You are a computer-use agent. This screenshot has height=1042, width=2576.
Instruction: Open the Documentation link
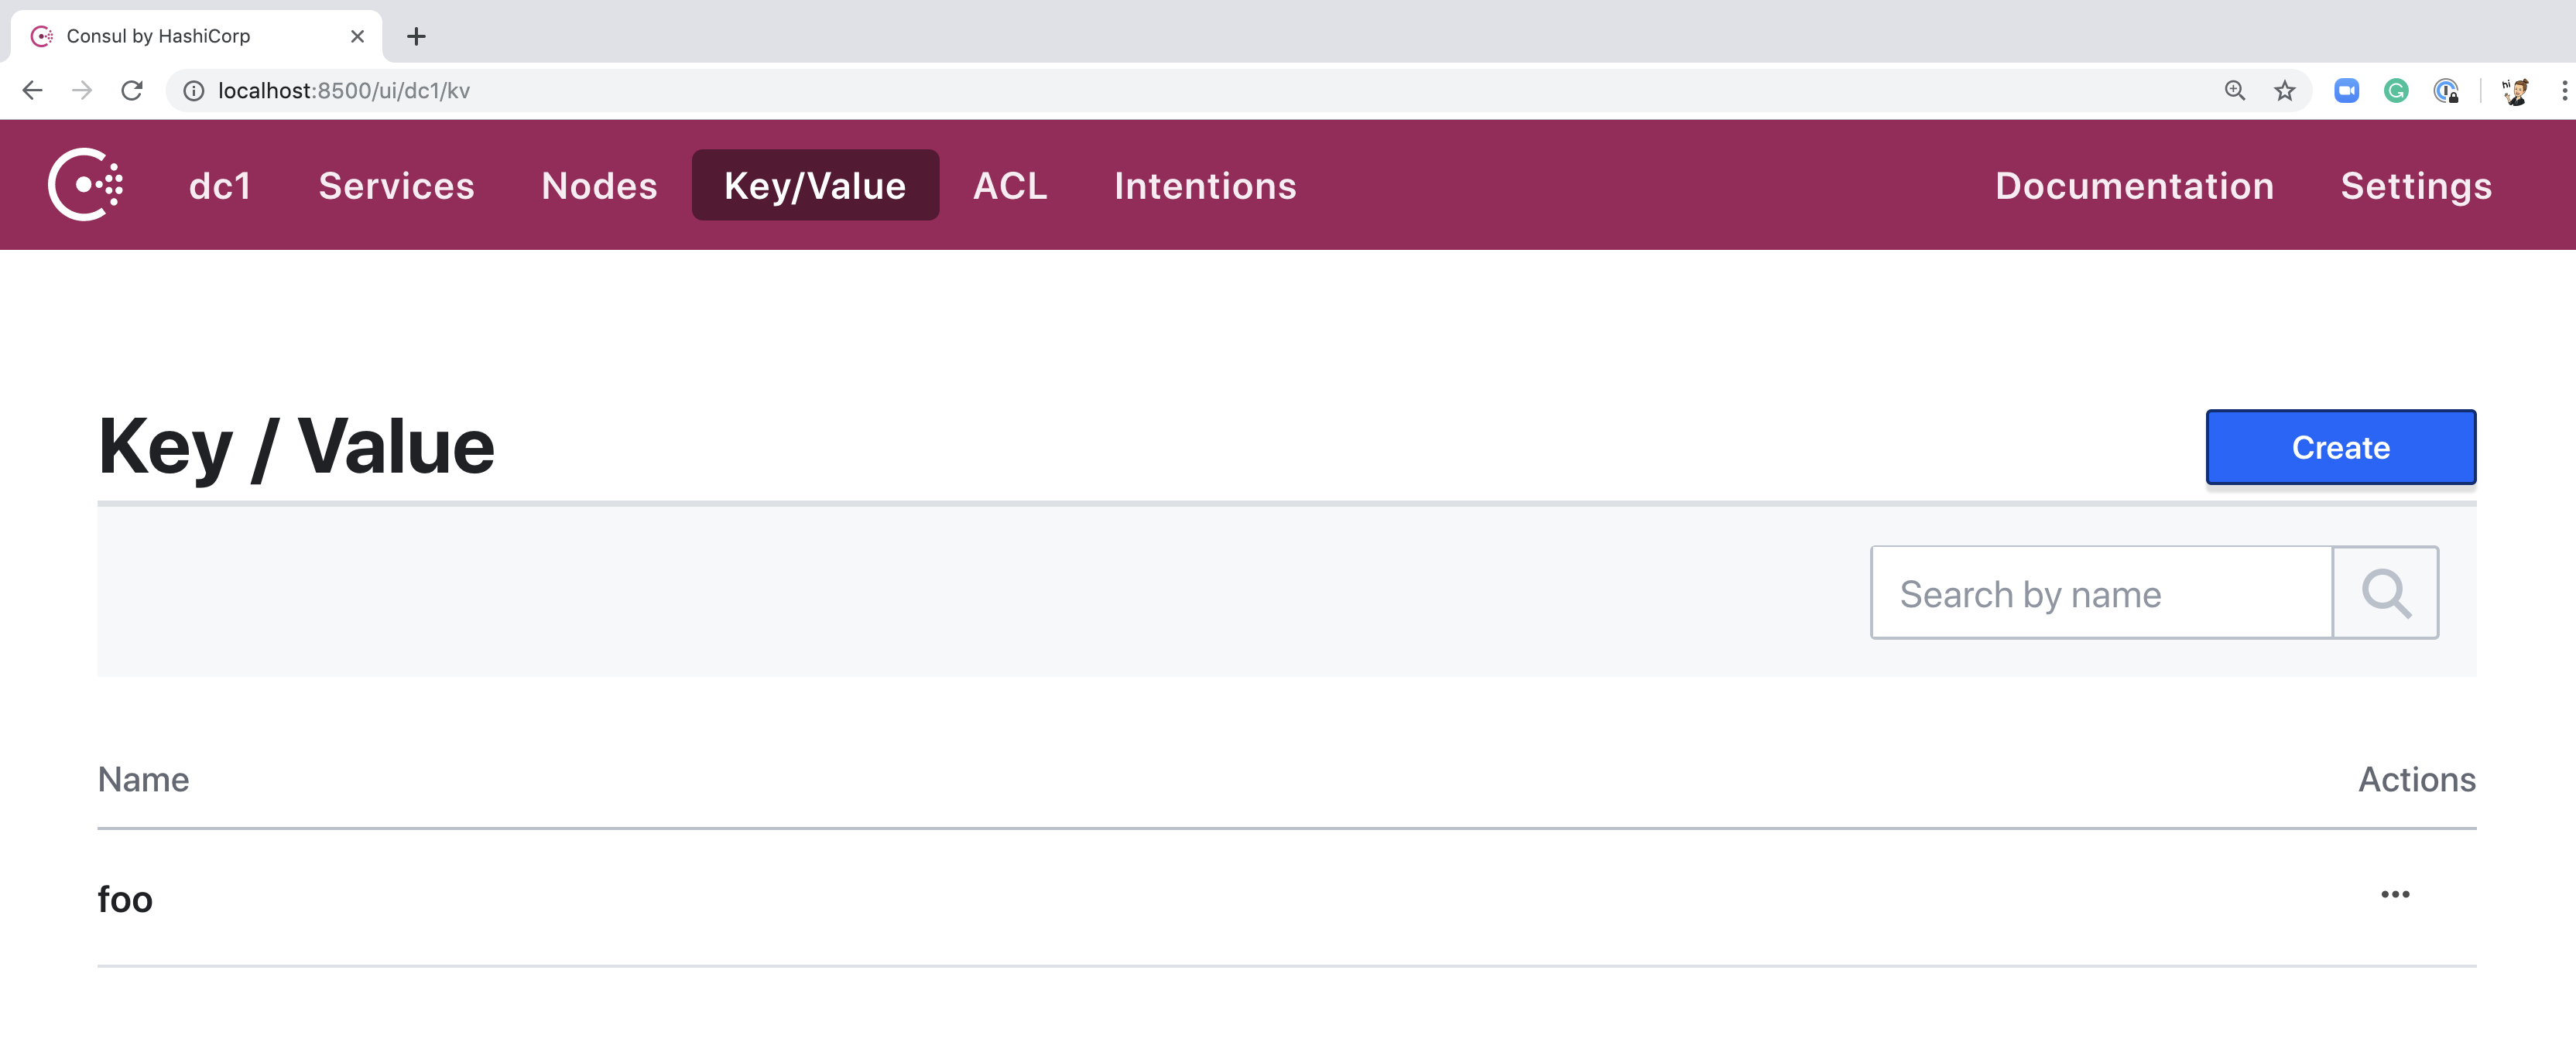click(x=2134, y=186)
